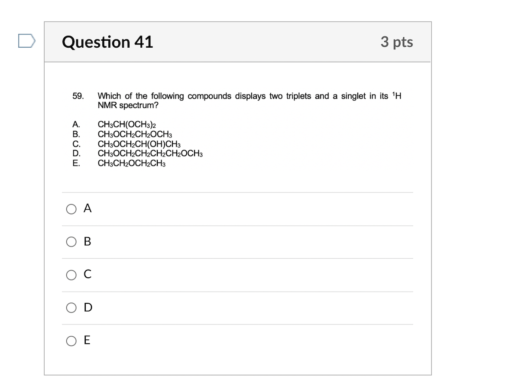512x390 pixels.
Task: Click option text CH3OCH2CH2OCH3
Action: [135, 134]
